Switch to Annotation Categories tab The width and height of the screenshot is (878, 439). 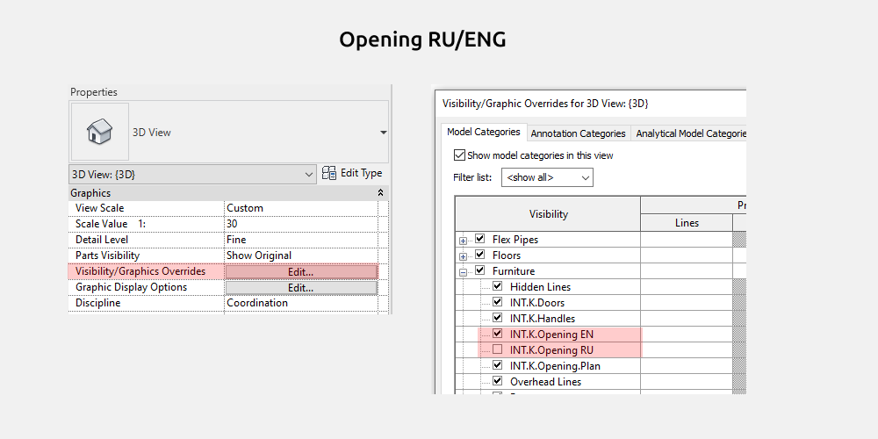(x=578, y=133)
